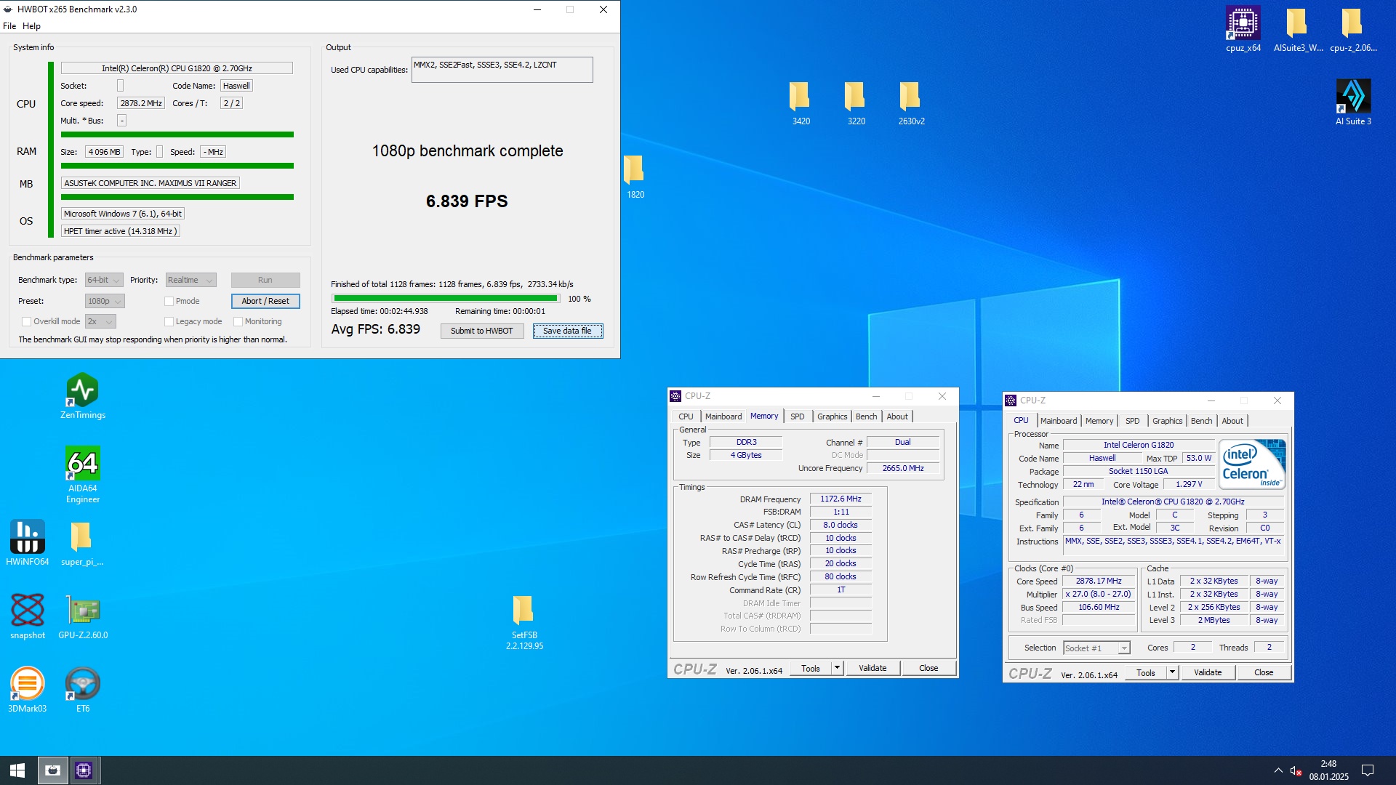
Task: Open the 3420 folder
Action: pos(801,102)
